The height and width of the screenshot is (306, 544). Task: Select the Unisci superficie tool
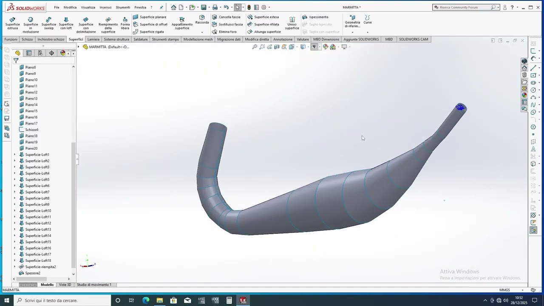(292, 23)
